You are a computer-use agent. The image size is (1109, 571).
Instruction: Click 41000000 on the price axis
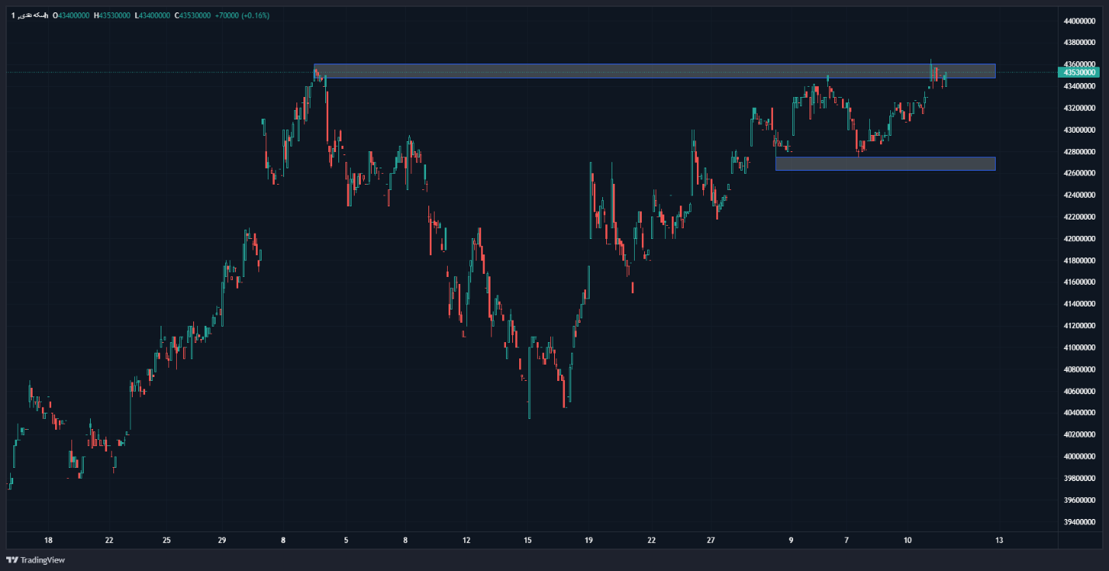click(1079, 348)
